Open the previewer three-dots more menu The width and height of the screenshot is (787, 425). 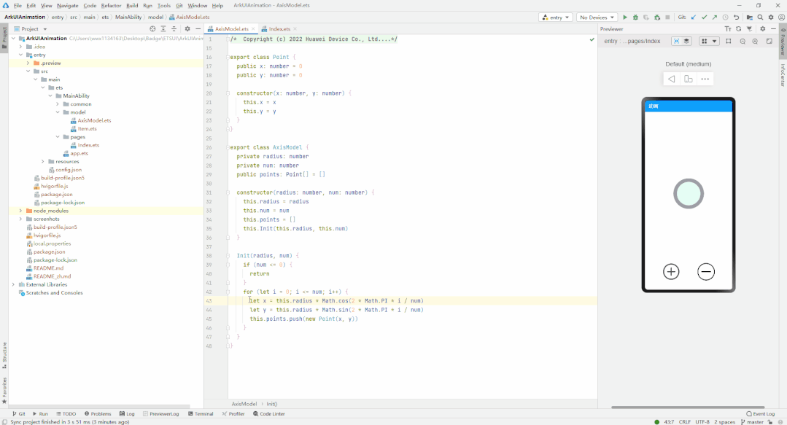(x=705, y=79)
